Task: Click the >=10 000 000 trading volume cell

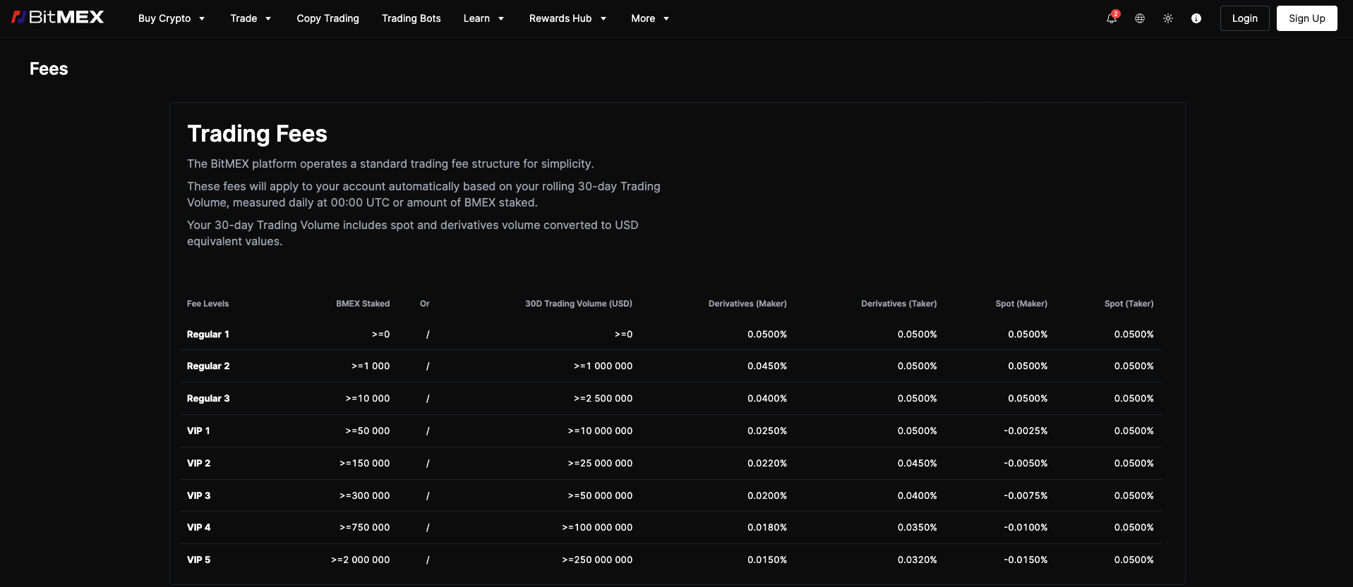Action: tap(601, 431)
